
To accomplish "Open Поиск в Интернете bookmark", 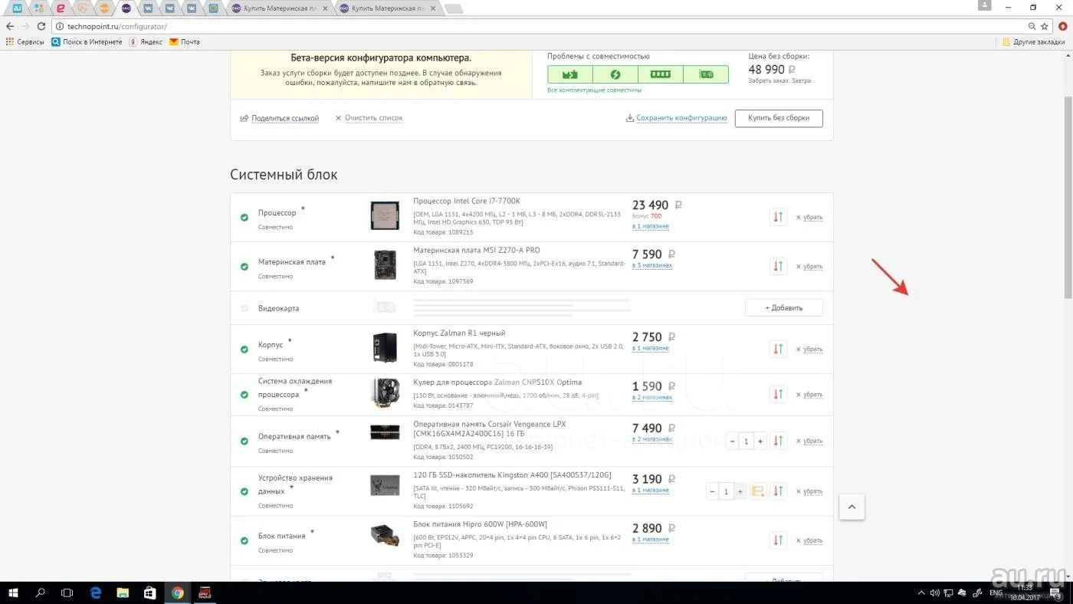I will tap(87, 42).
